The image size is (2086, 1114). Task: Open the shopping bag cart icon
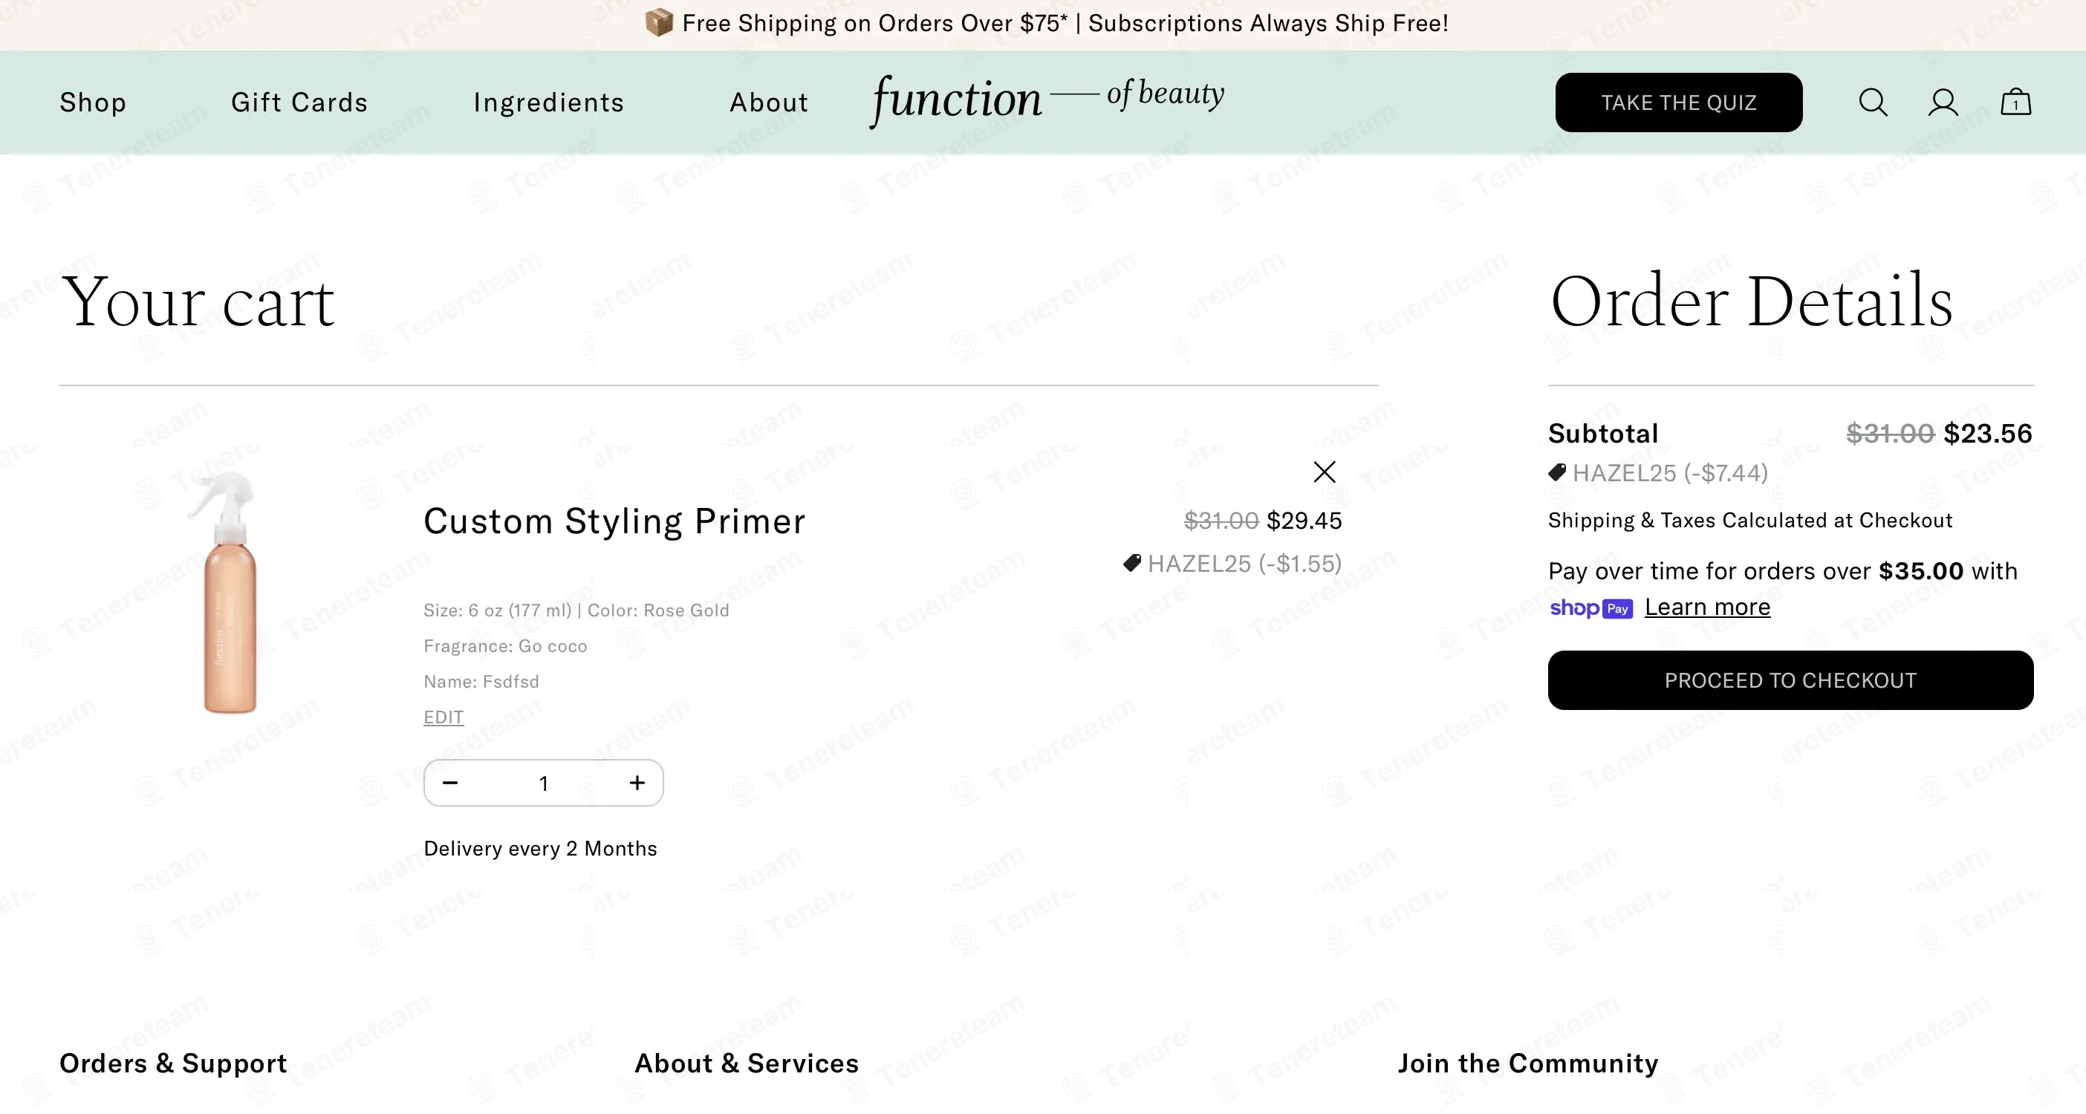[x=2015, y=102]
